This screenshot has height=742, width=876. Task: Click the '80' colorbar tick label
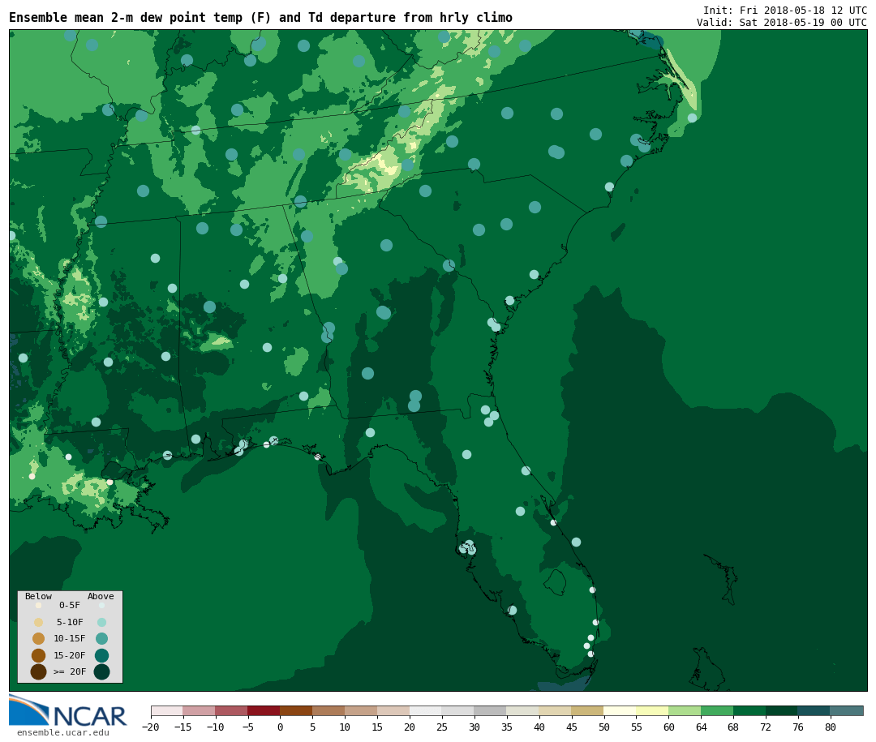(x=831, y=727)
